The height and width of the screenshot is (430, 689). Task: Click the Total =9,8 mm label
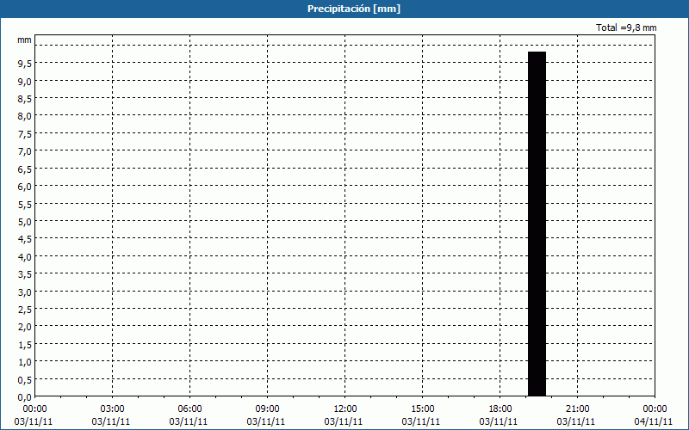pyautogui.click(x=626, y=28)
